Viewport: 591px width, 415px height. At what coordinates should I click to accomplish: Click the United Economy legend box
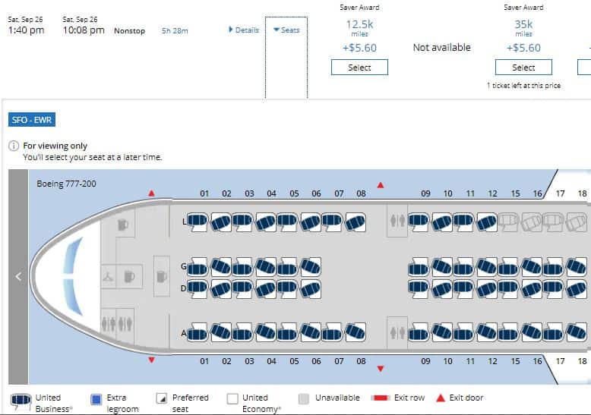232,398
